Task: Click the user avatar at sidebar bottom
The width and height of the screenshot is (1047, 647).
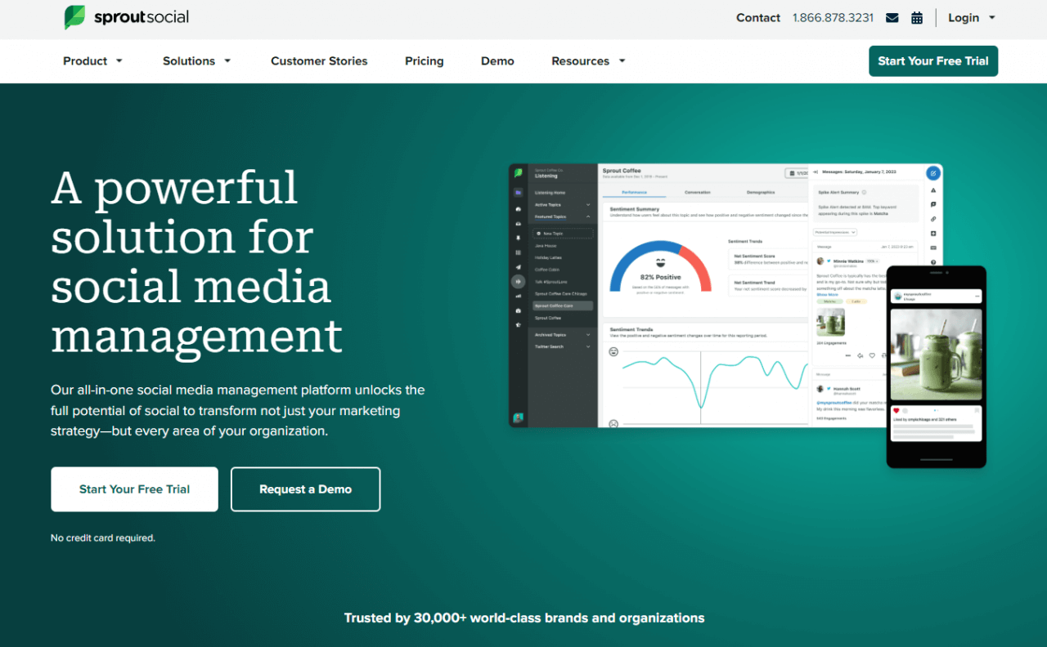Action: (519, 417)
